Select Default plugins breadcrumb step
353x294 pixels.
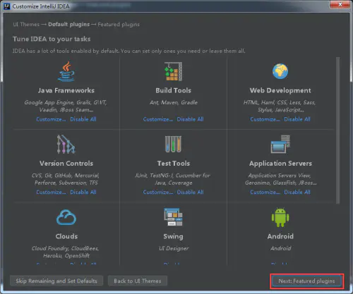69,25
